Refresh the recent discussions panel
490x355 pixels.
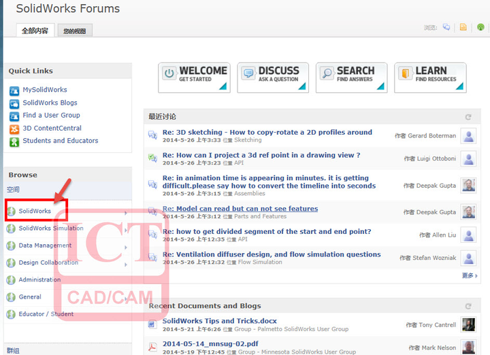[x=468, y=117]
